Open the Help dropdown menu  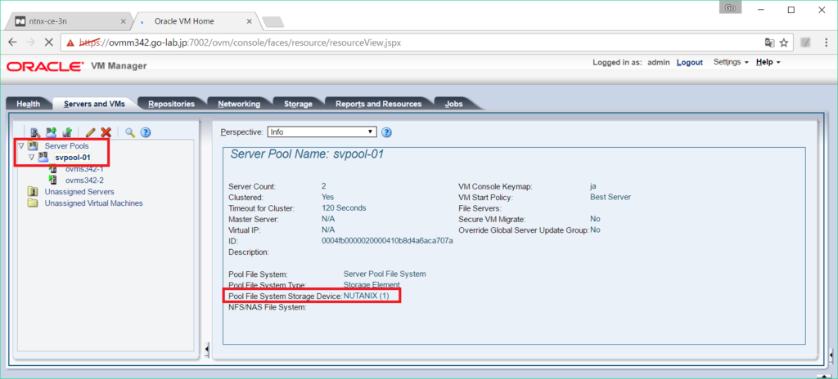[768, 62]
